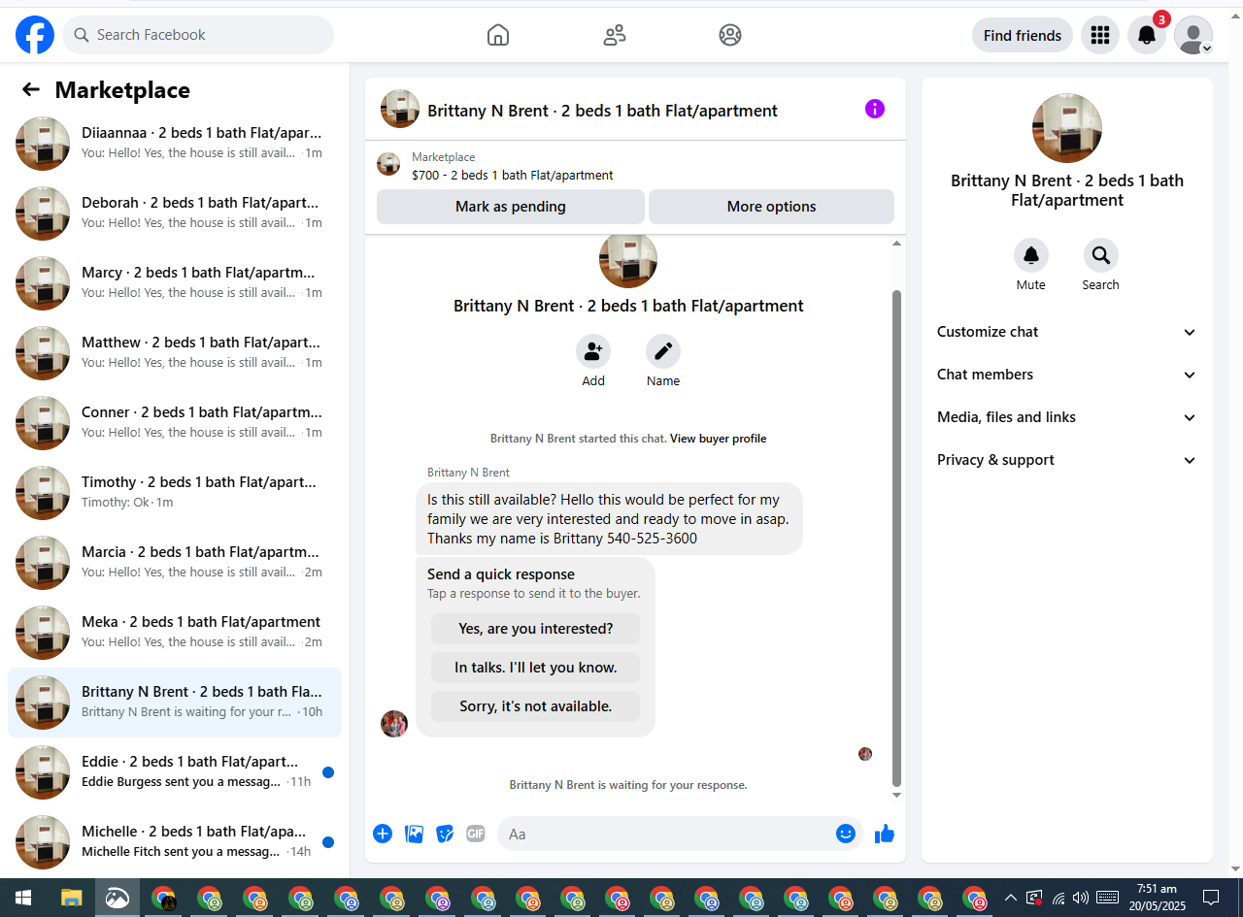This screenshot has width=1243, height=917.
Task: Open the apps grid menu icon
Action: tap(1100, 35)
